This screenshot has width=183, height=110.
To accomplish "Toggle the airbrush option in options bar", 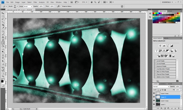I will [x=58, y=6].
